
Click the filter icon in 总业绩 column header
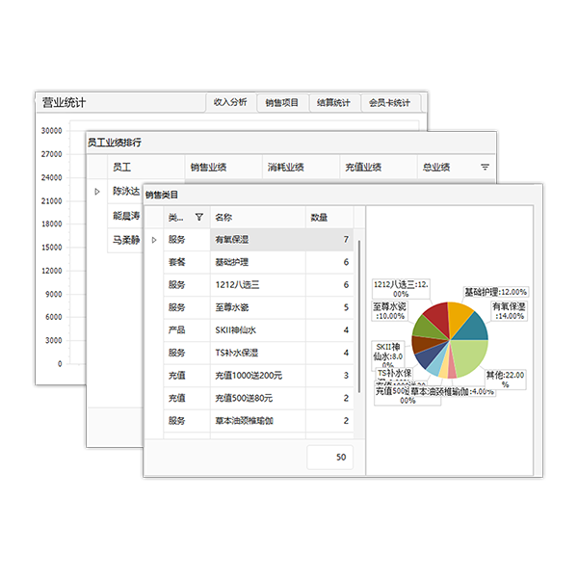pyautogui.click(x=485, y=168)
